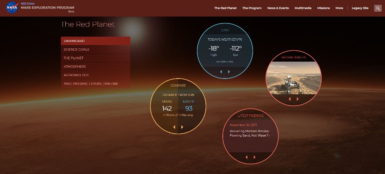
Task: Open the search magnifier icon
Action: [x=378, y=8]
